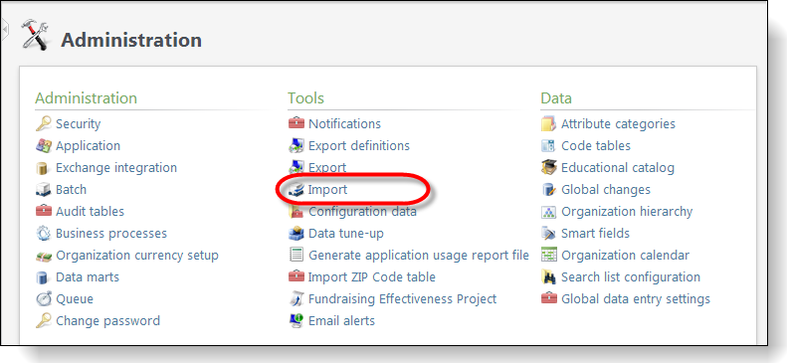Viewport: 787px width, 363px height.
Task: Click the Data tune-up icon
Action: [x=296, y=233]
